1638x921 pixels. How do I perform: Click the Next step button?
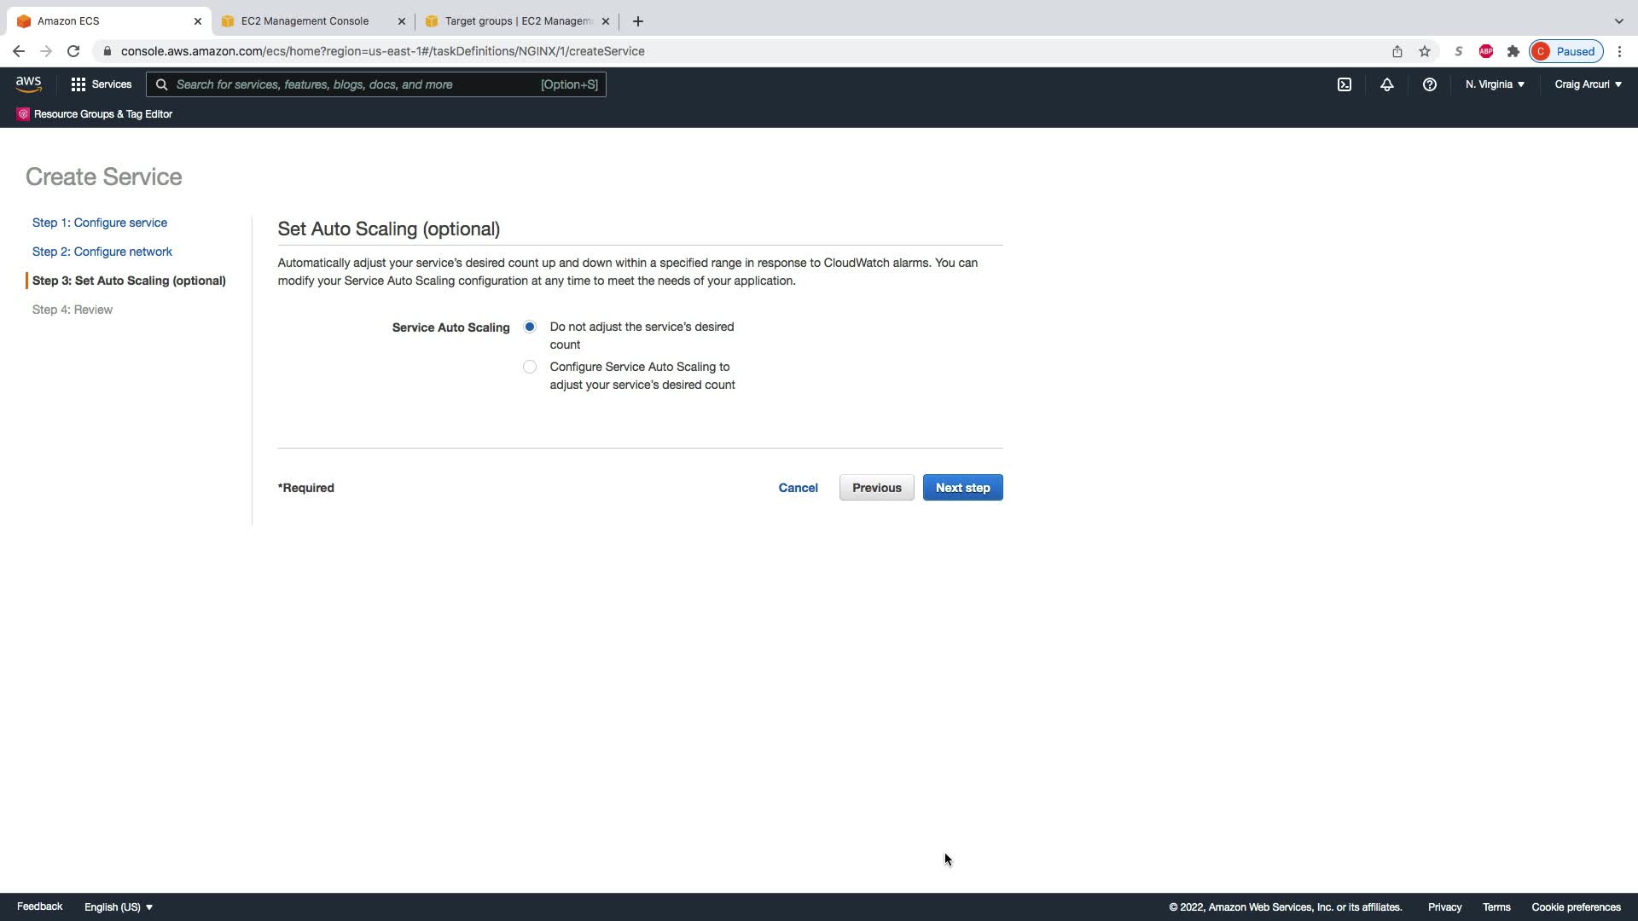[x=962, y=488]
